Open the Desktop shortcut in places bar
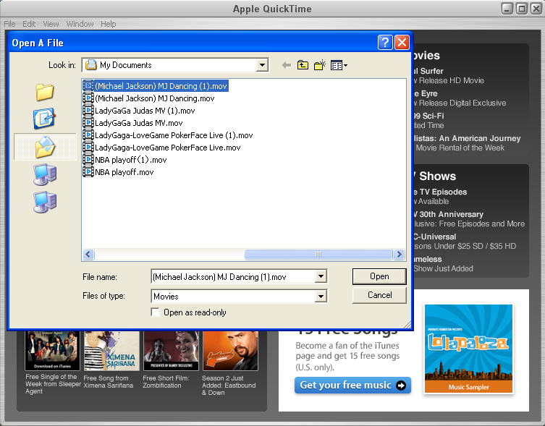The width and height of the screenshot is (545, 426). (44, 118)
